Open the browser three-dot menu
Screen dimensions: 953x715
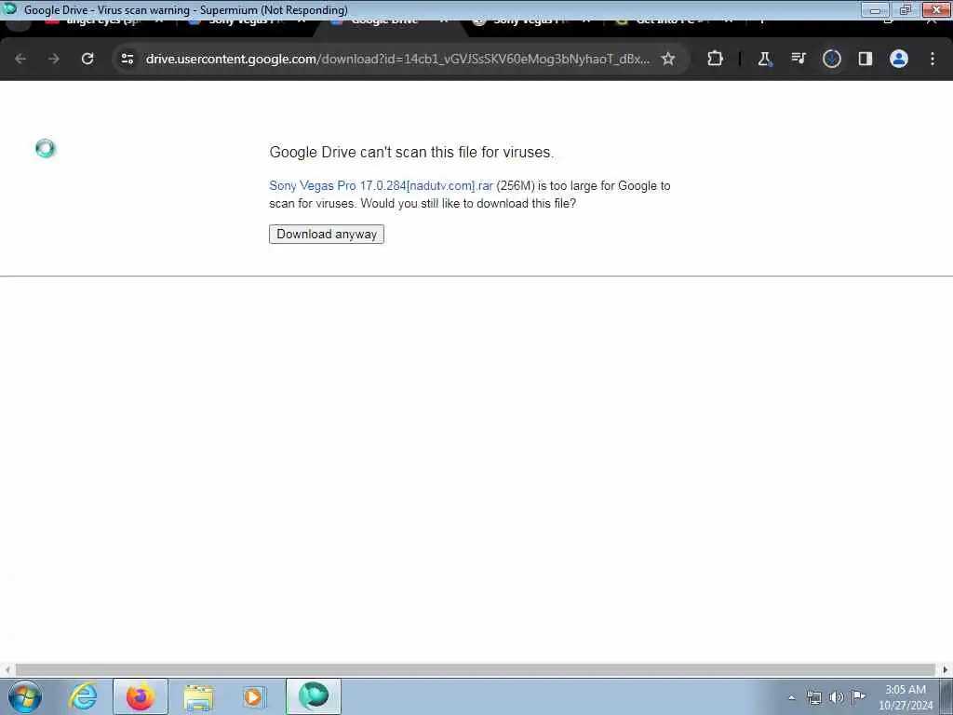click(x=933, y=59)
